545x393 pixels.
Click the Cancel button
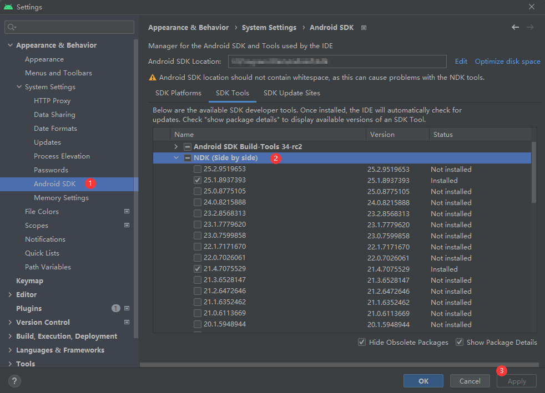click(x=470, y=381)
